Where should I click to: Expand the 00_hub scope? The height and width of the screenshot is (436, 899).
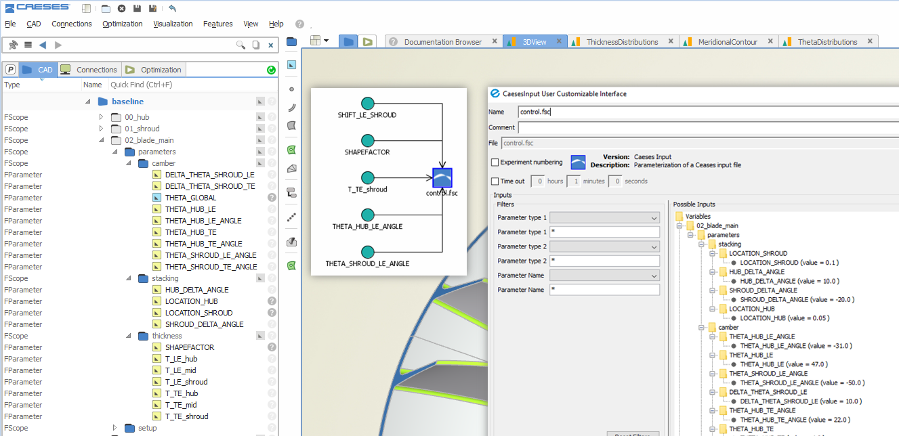coord(102,117)
